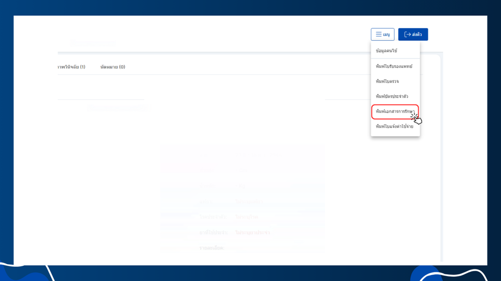The width and height of the screenshot is (501, 281).
Task: Open the ภาพวินิจฉัย (1) tab
Action: click(71, 67)
